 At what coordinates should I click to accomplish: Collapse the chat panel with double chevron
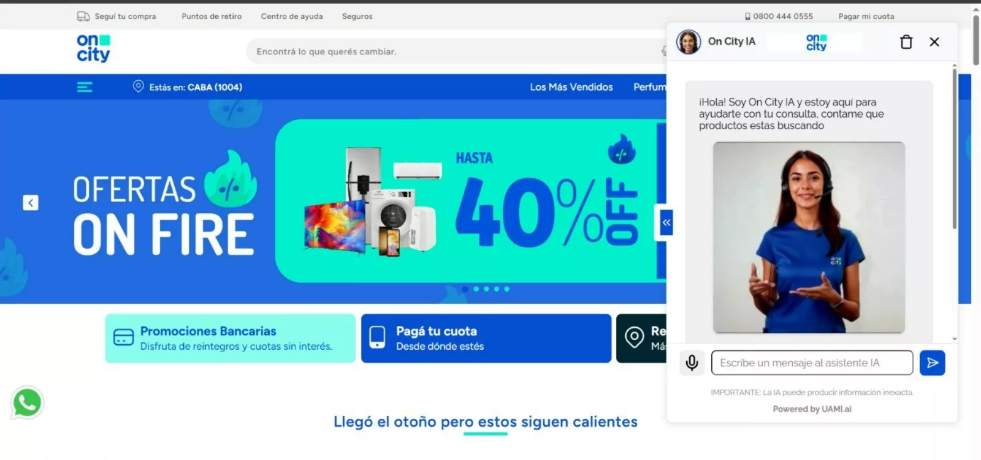coord(666,223)
